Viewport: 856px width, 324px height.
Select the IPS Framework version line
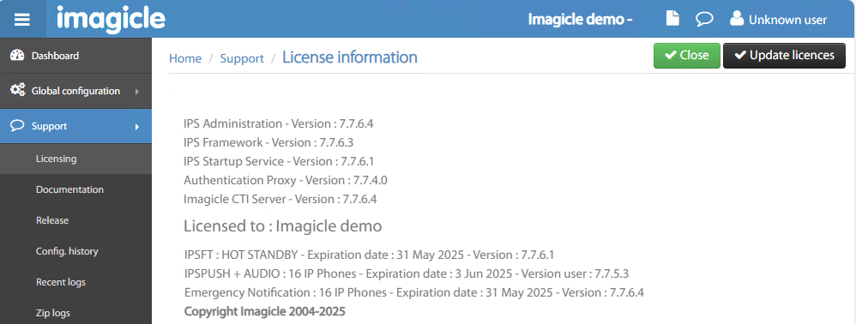(268, 142)
